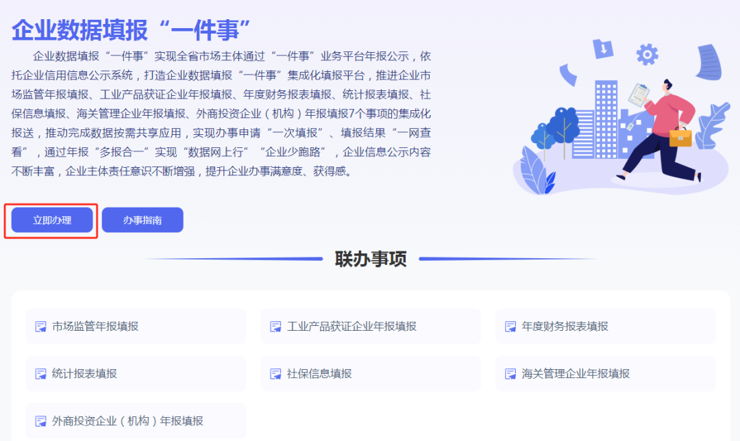The height and width of the screenshot is (441, 740).
Task: Click the icon beside 统计报表填报
Action: tap(41, 374)
